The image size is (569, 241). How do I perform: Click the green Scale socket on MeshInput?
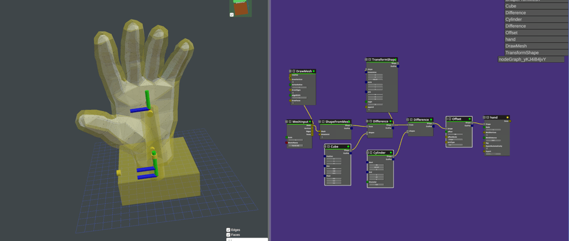286,137
